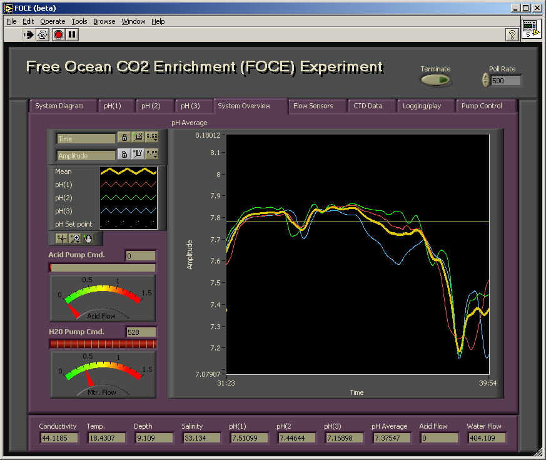Screen dimensions: 546x460
Task: Open the context help question mark
Action: pos(512,34)
